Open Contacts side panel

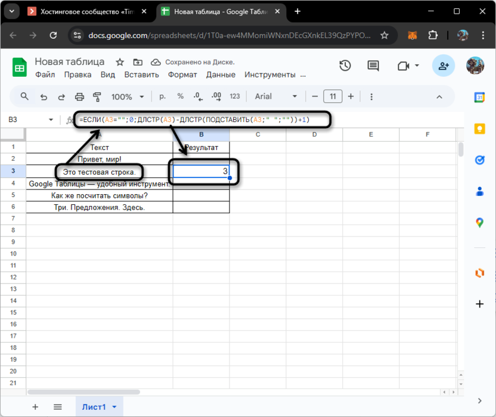(479, 191)
